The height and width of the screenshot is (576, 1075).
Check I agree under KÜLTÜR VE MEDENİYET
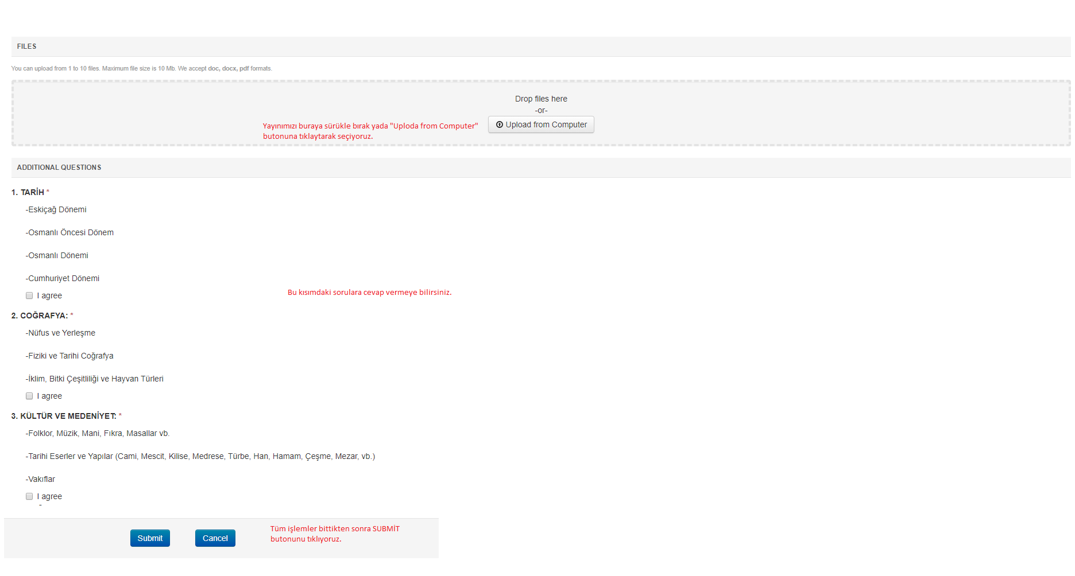click(x=29, y=496)
